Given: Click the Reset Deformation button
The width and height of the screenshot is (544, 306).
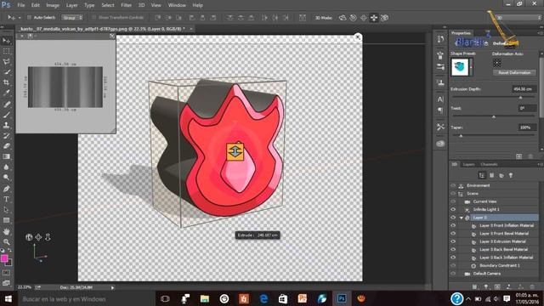Looking at the screenshot, I should point(514,73).
